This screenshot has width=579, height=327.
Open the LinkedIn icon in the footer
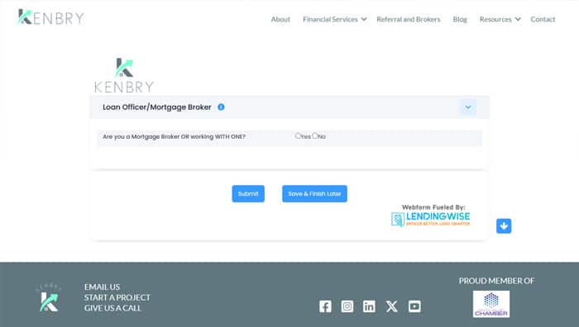point(369,306)
